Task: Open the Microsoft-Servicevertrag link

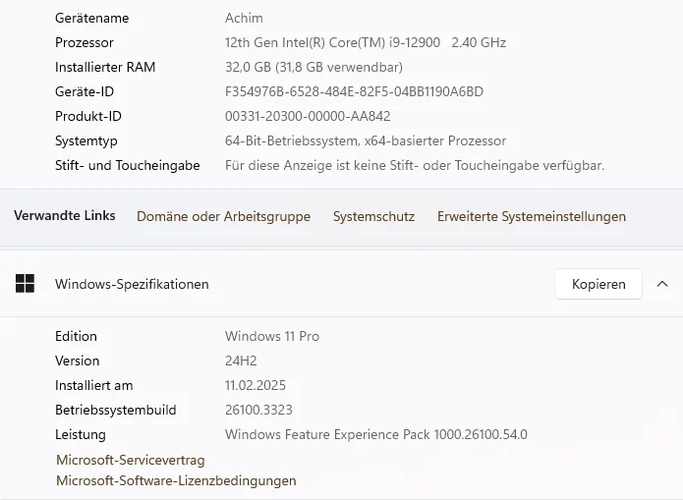Action: pos(131,460)
